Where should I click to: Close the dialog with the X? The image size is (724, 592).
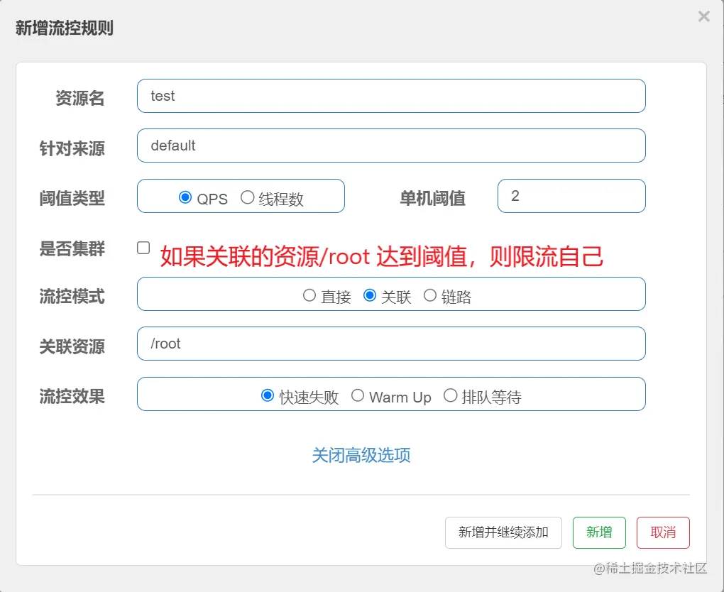[703, 16]
